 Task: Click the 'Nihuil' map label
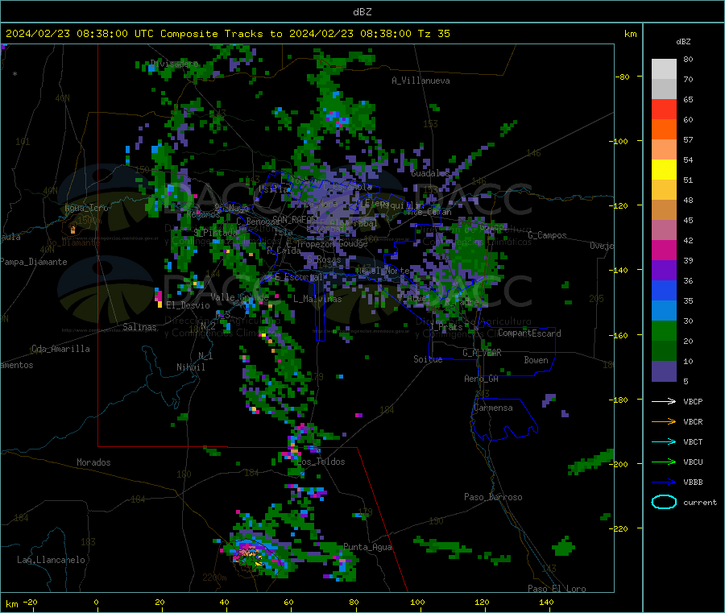190,367
